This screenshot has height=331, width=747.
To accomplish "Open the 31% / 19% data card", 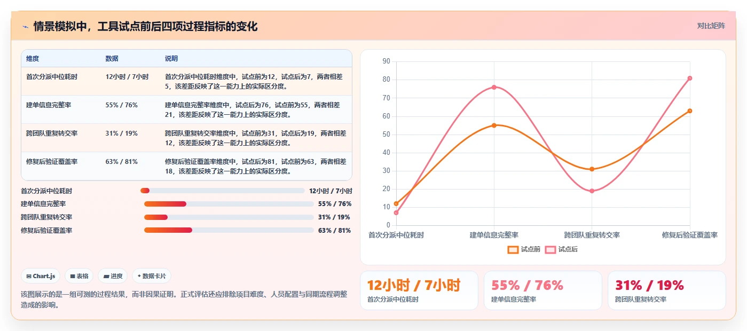I will (667, 290).
